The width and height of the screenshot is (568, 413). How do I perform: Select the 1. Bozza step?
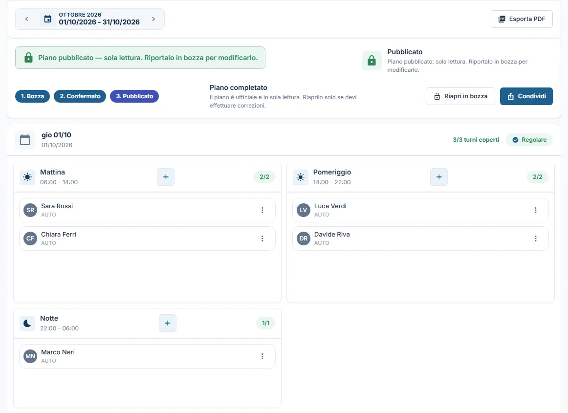point(33,96)
